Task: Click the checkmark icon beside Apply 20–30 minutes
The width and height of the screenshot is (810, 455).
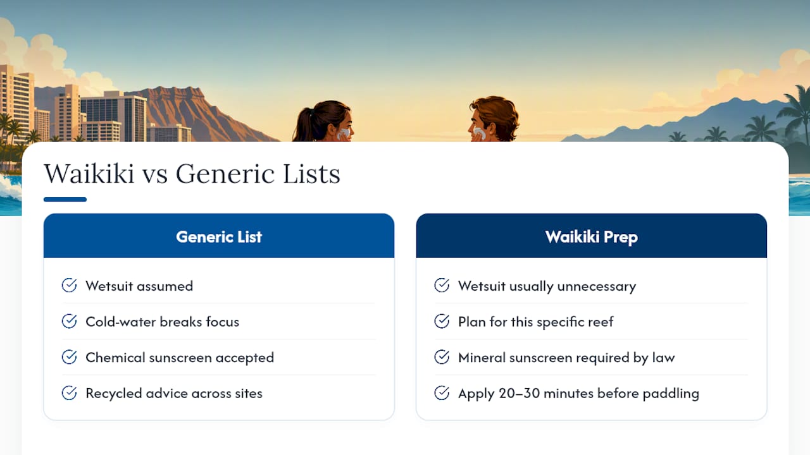Action: 442,393
